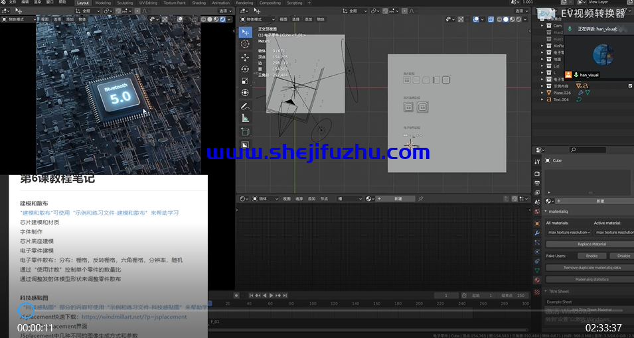Switch right viewport to wireframe shading
This screenshot has height=338, width=634.
(x=499, y=19)
